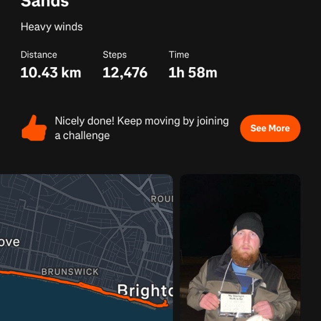Screen dimensions: 321x321
Task: Select the Steps 12,476 stat
Action: 125,65
